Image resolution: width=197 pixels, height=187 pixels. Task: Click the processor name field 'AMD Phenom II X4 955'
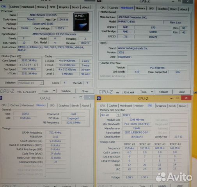pyautogui.click(x=43, y=15)
